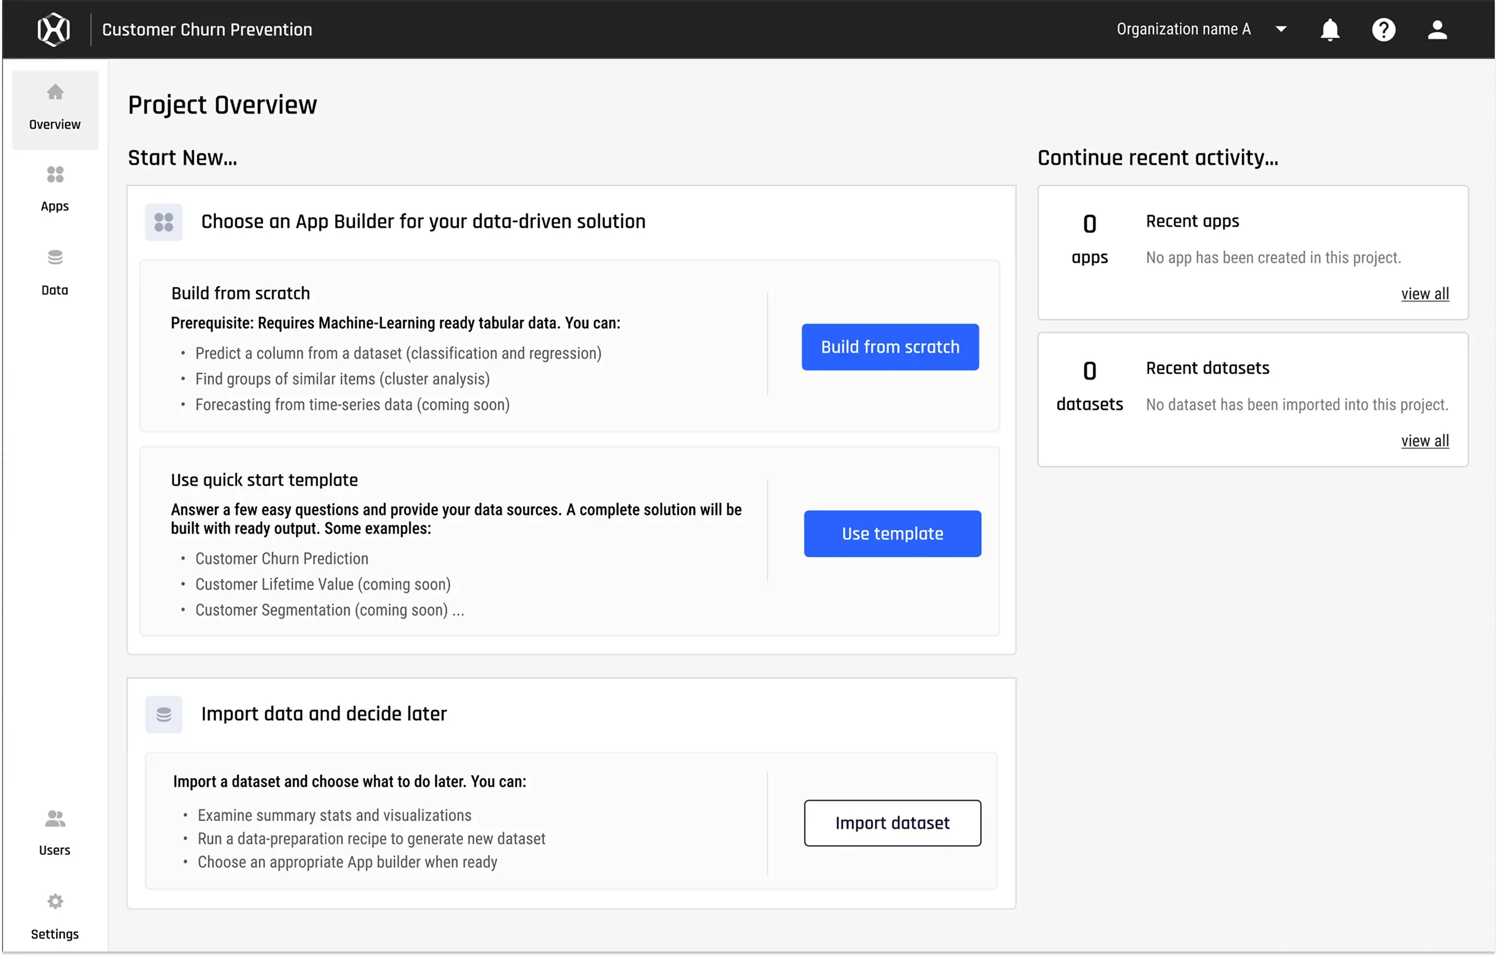Click the Import data and decide later heading
1497x956 pixels.
point(323,714)
